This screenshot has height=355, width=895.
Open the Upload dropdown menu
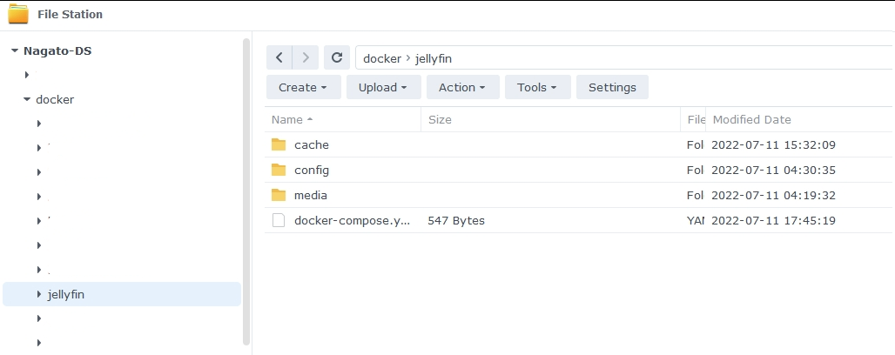[x=383, y=87]
